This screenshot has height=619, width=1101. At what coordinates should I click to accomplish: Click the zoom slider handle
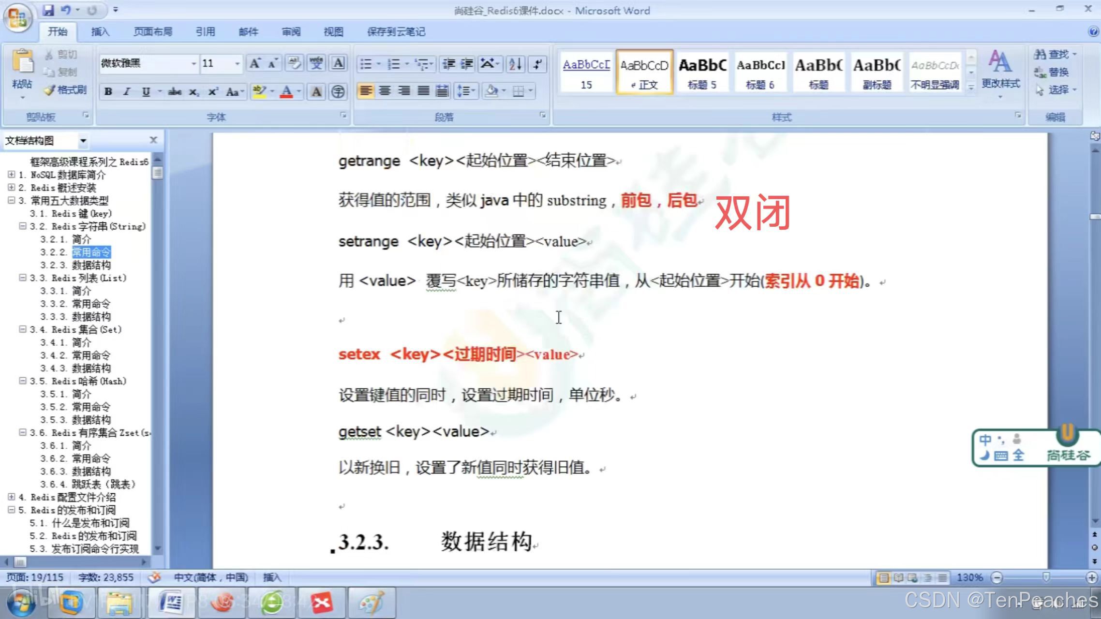coord(1046,577)
